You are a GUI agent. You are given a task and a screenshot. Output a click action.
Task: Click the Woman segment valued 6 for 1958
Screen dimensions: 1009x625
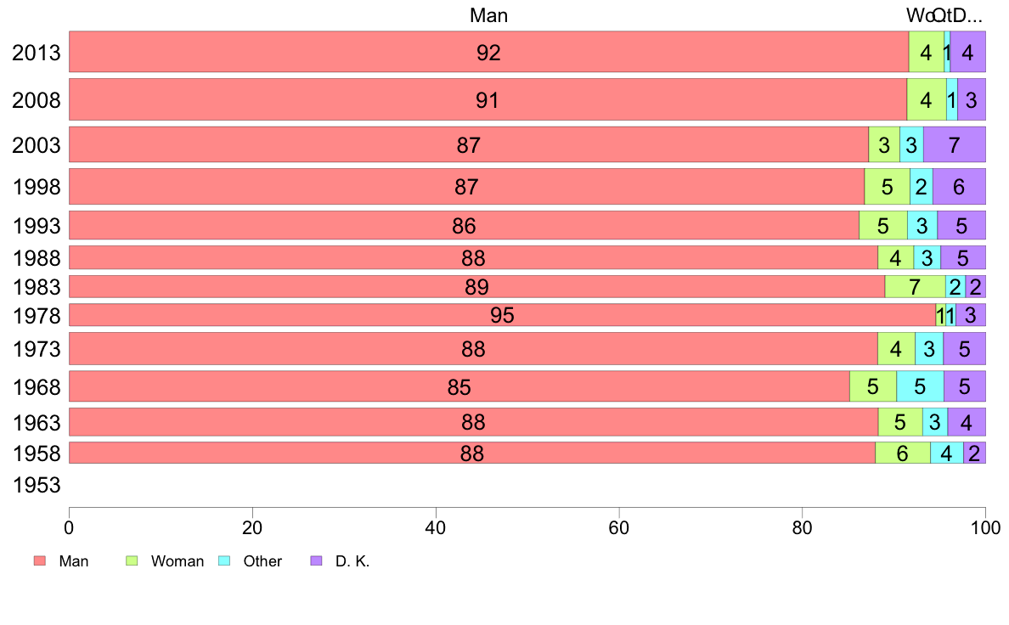(902, 453)
